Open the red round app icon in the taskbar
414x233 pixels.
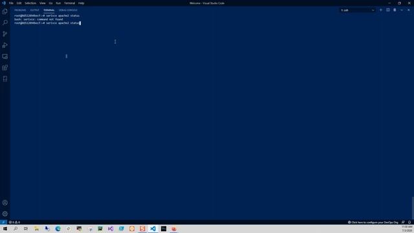(x=174, y=228)
